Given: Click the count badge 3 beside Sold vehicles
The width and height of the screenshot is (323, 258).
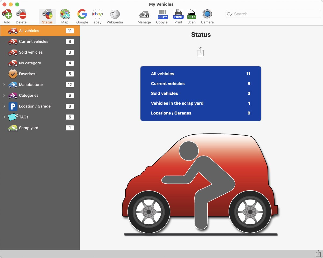Looking at the screenshot, I should [70, 52].
